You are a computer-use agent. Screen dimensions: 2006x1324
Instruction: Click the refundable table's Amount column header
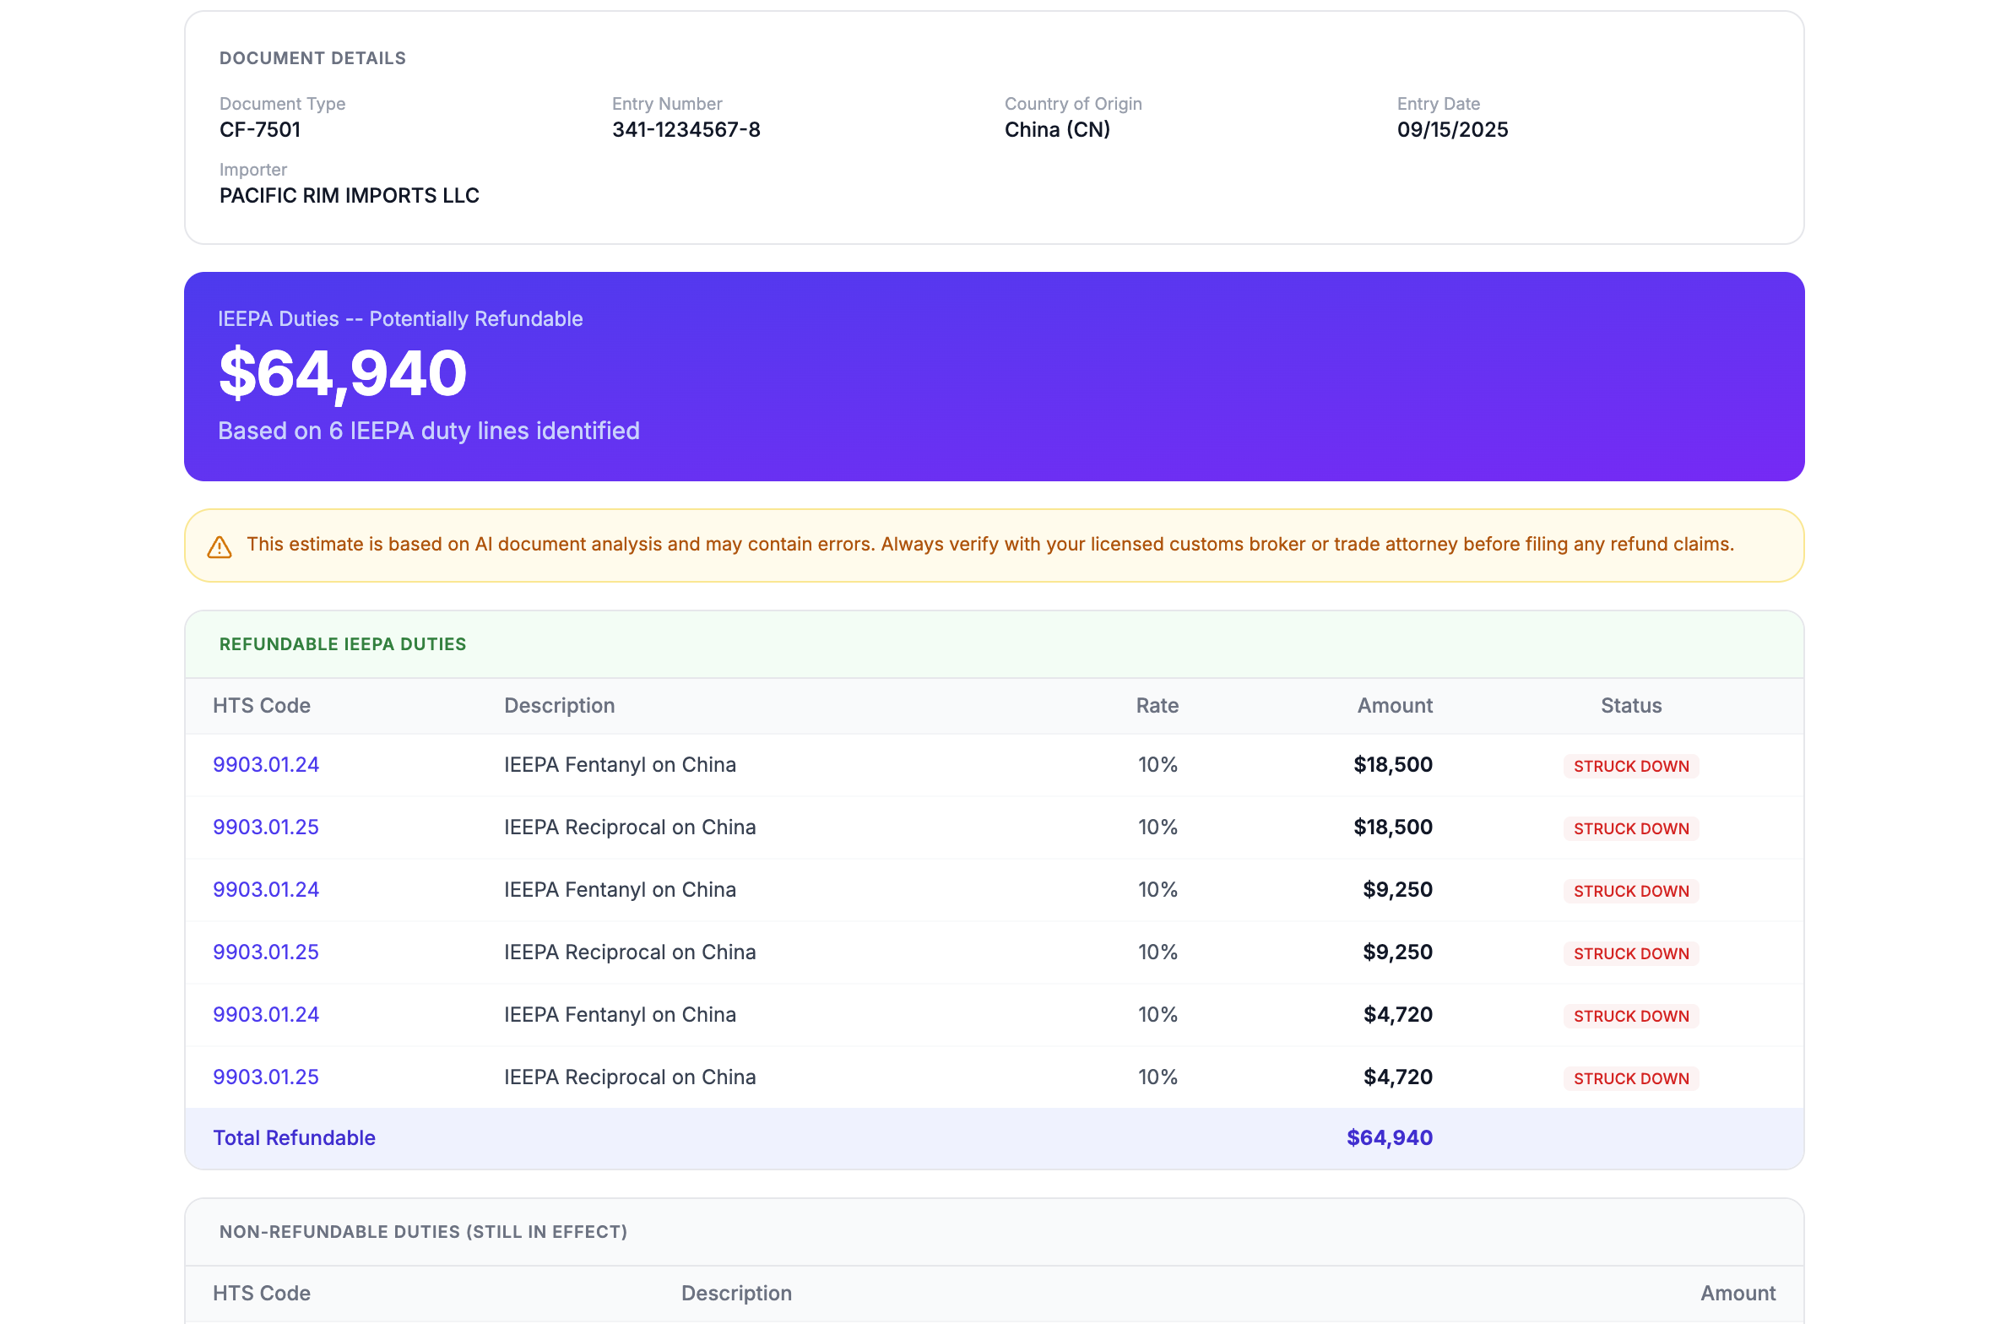click(x=1394, y=705)
